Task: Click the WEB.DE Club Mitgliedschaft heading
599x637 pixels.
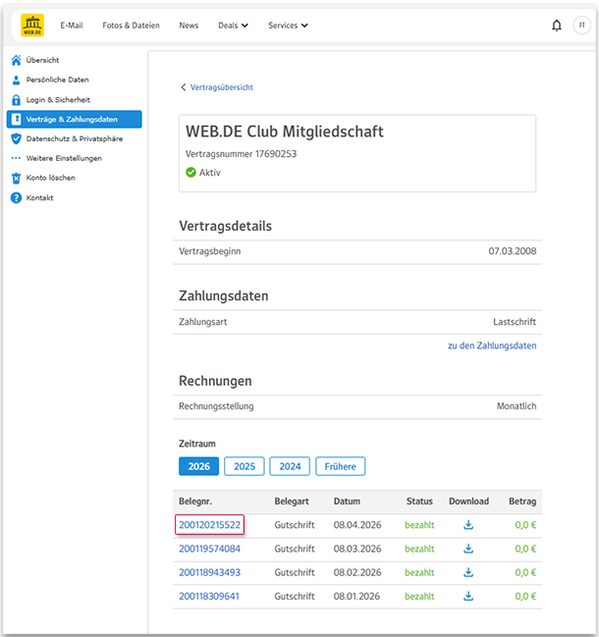Action: 285,132
